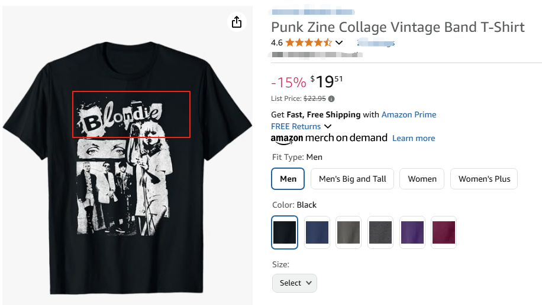Expand the FREE Returns chevron
Viewport: 542px width, 305px height.
click(328, 126)
